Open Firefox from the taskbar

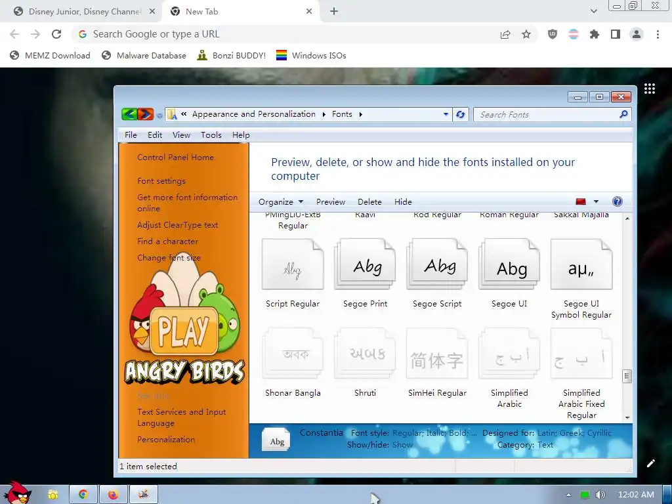pos(113,495)
